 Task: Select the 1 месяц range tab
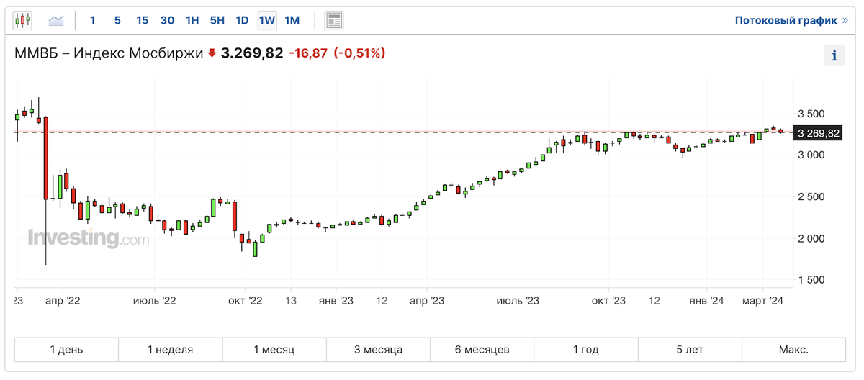click(274, 350)
